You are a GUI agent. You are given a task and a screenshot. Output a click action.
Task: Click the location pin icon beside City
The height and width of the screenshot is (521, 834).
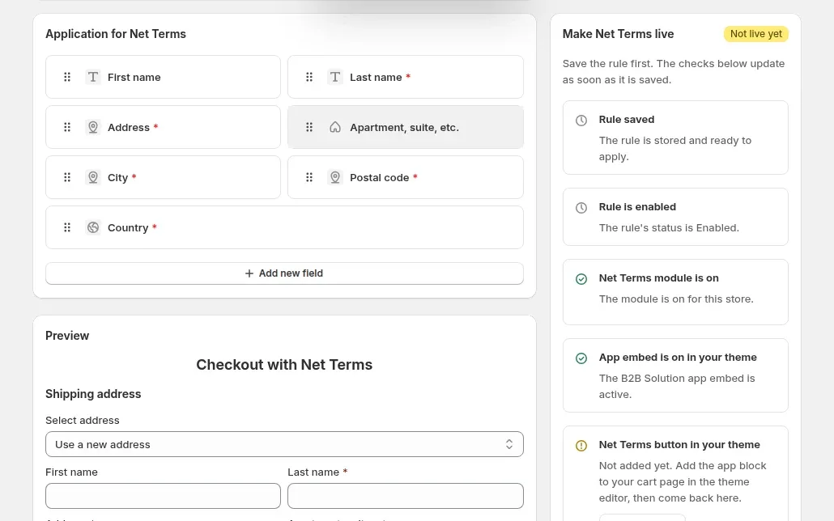click(x=93, y=177)
